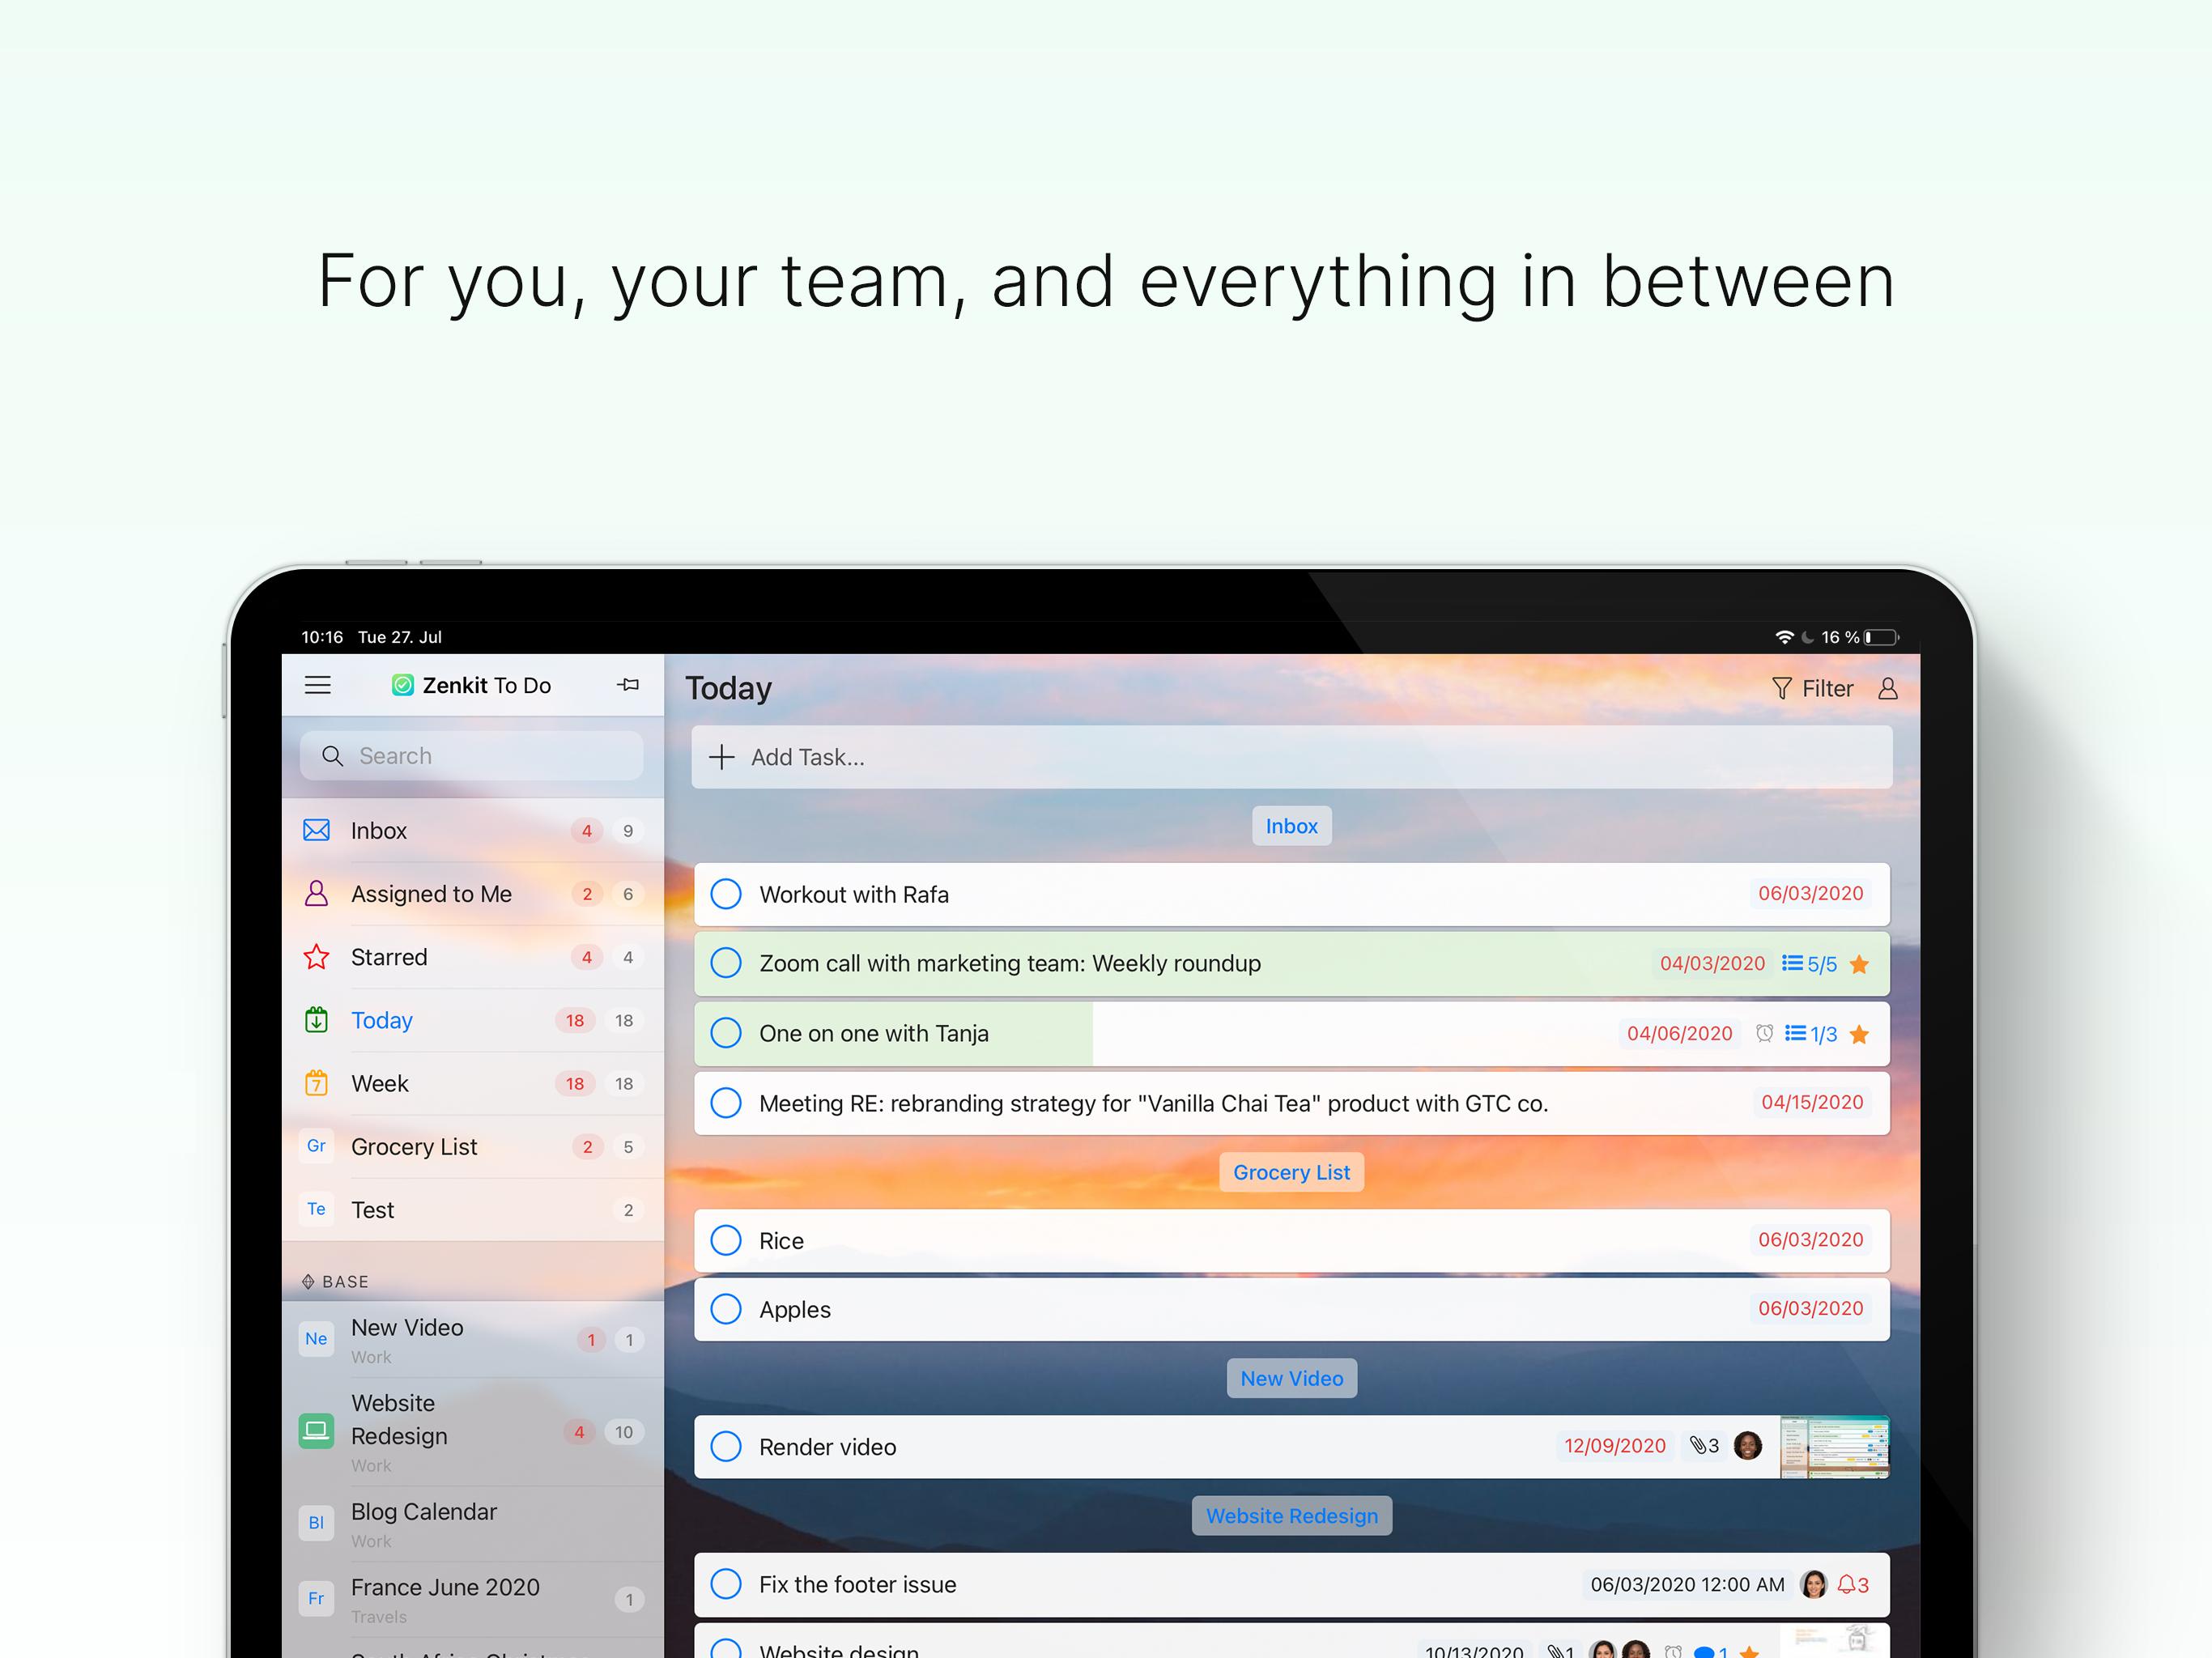Toggle the Rice grocery item checkbox

[x=730, y=1240]
